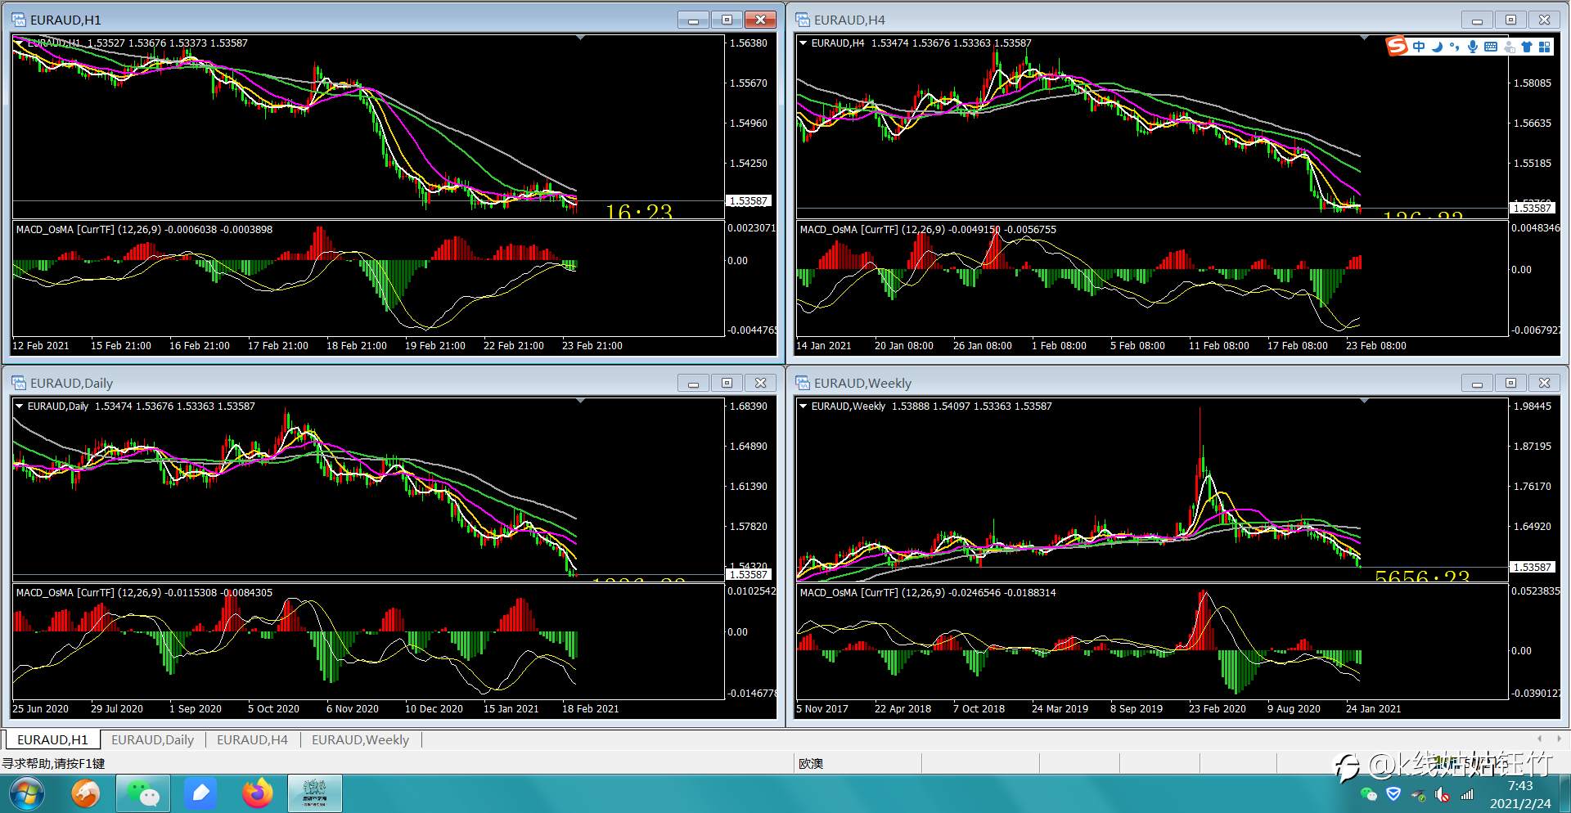Click the '24 Jan 2021' date axis label
This screenshot has width=1571, height=813.
(1374, 709)
